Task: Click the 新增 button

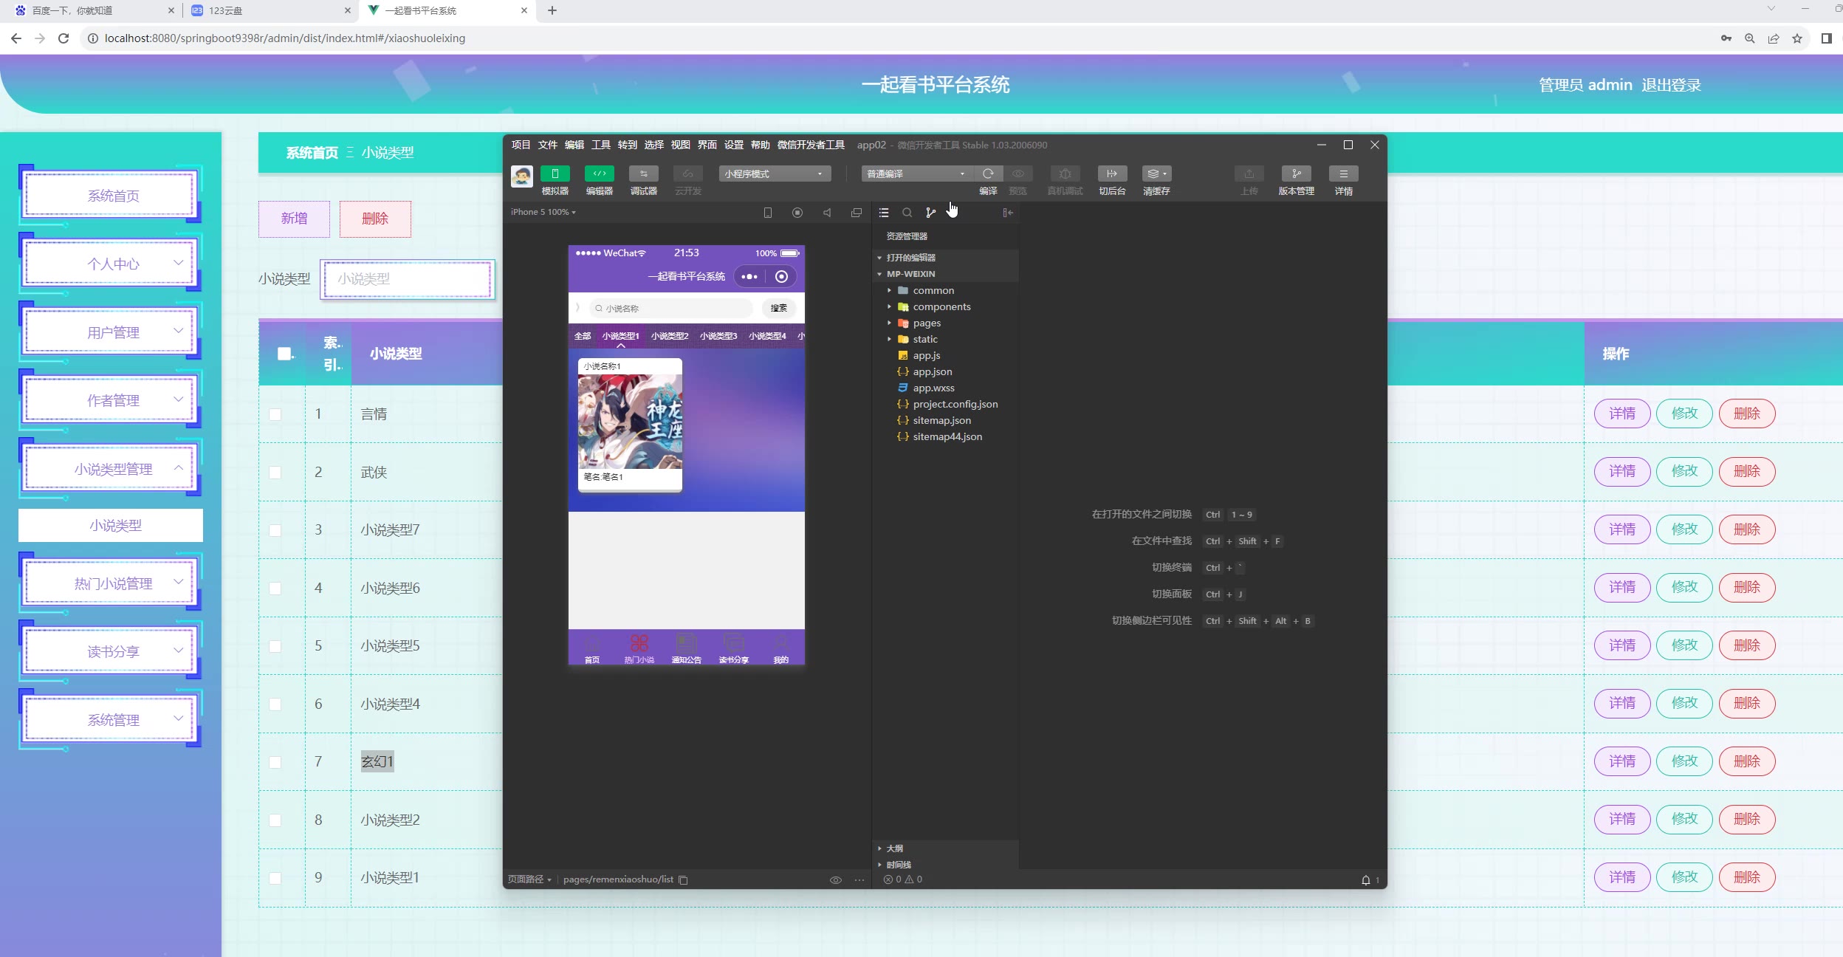Action: [x=294, y=219]
